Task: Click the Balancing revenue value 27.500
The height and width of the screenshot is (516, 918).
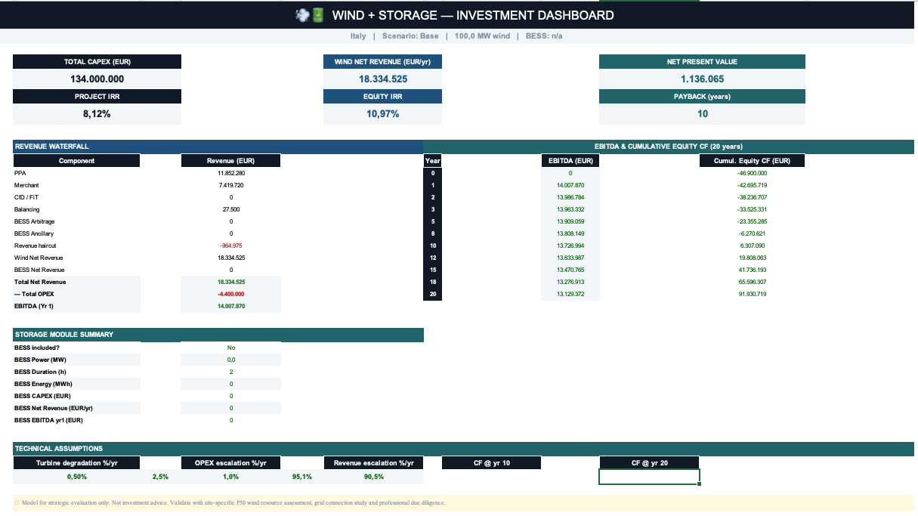Action: [231, 209]
